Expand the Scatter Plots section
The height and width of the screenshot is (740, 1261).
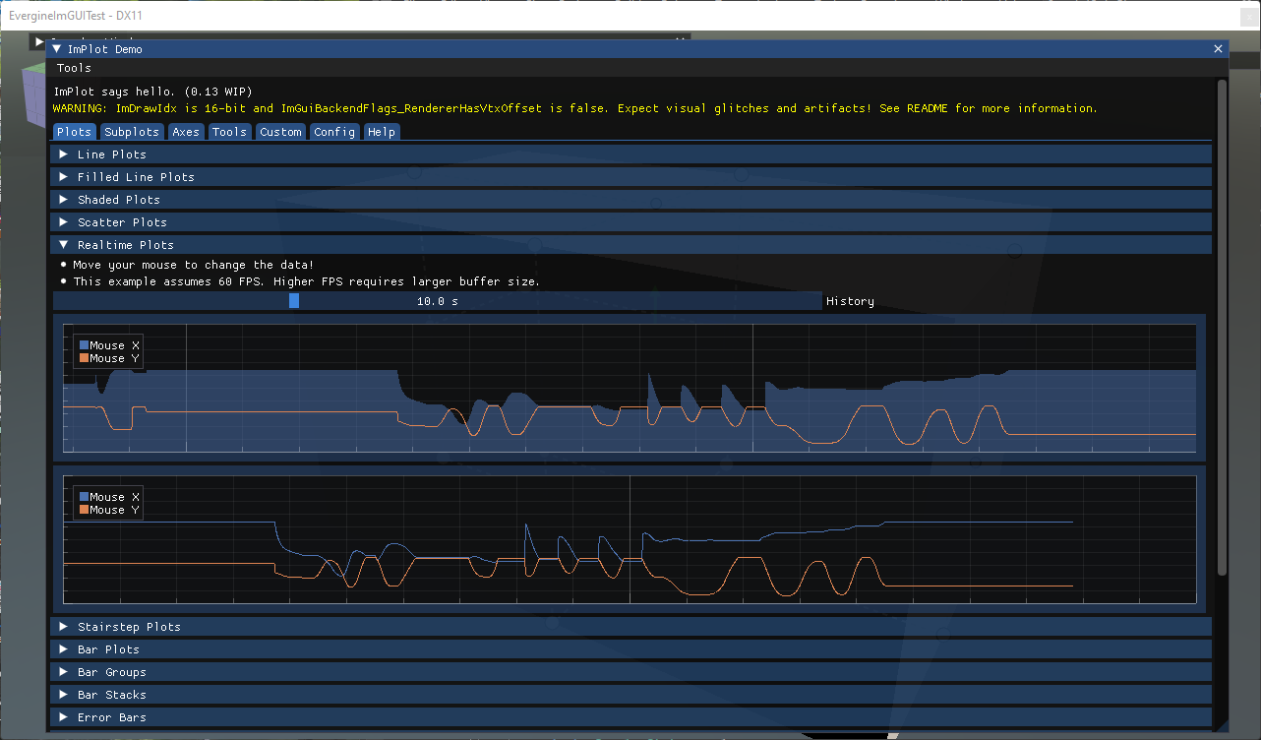pos(122,222)
